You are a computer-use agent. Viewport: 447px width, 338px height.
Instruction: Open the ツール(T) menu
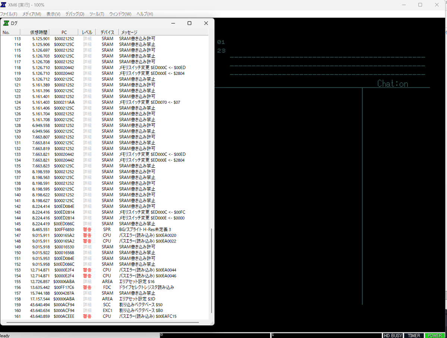click(97, 14)
